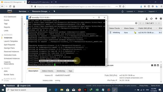Open Spot Requests in sidebar
This screenshot has height=92, width=163.
[x=9, y=45]
